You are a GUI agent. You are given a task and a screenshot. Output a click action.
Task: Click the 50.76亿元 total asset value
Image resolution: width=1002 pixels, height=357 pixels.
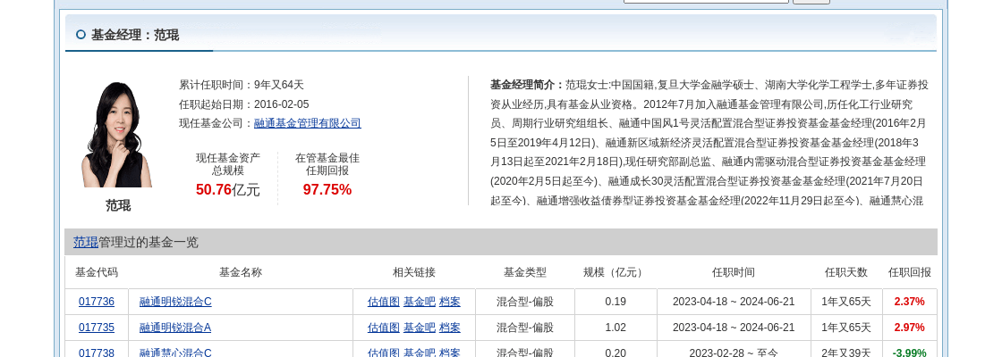pyautogui.click(x=228, y=189)
